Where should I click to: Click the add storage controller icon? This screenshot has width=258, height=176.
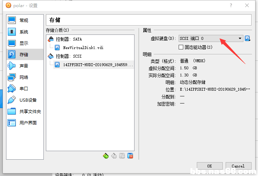coord(106,156)
